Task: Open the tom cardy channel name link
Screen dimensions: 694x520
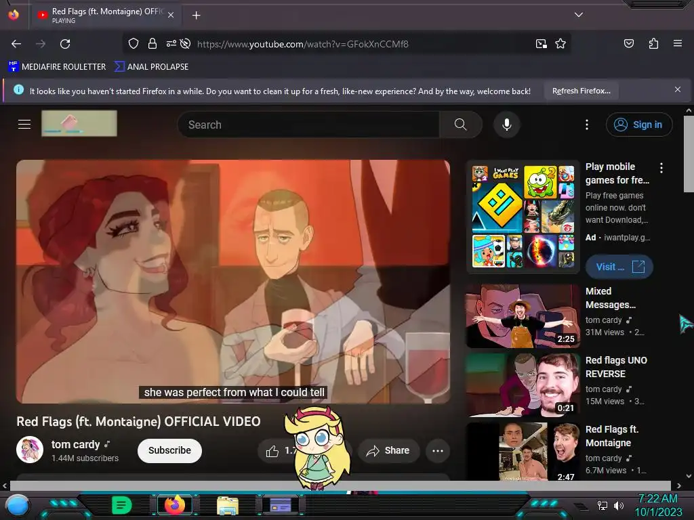Action: point(76,444)
